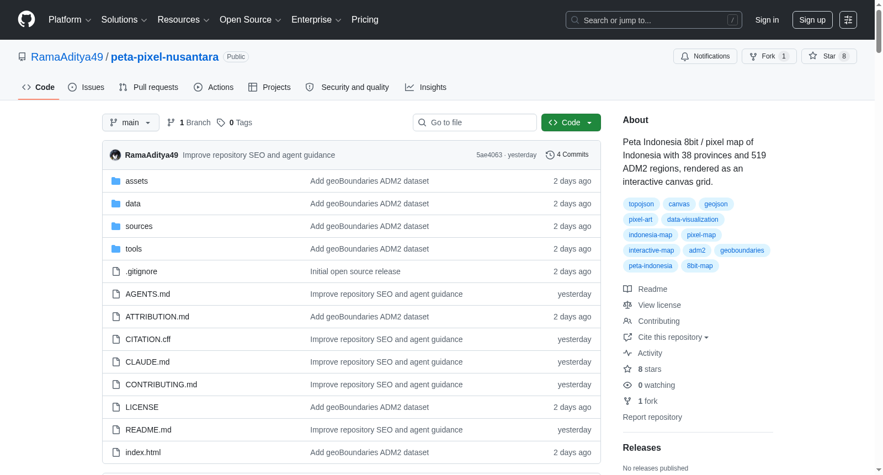
Task: Click the page vertical scrollbar
Action: (x=879, y=237)
